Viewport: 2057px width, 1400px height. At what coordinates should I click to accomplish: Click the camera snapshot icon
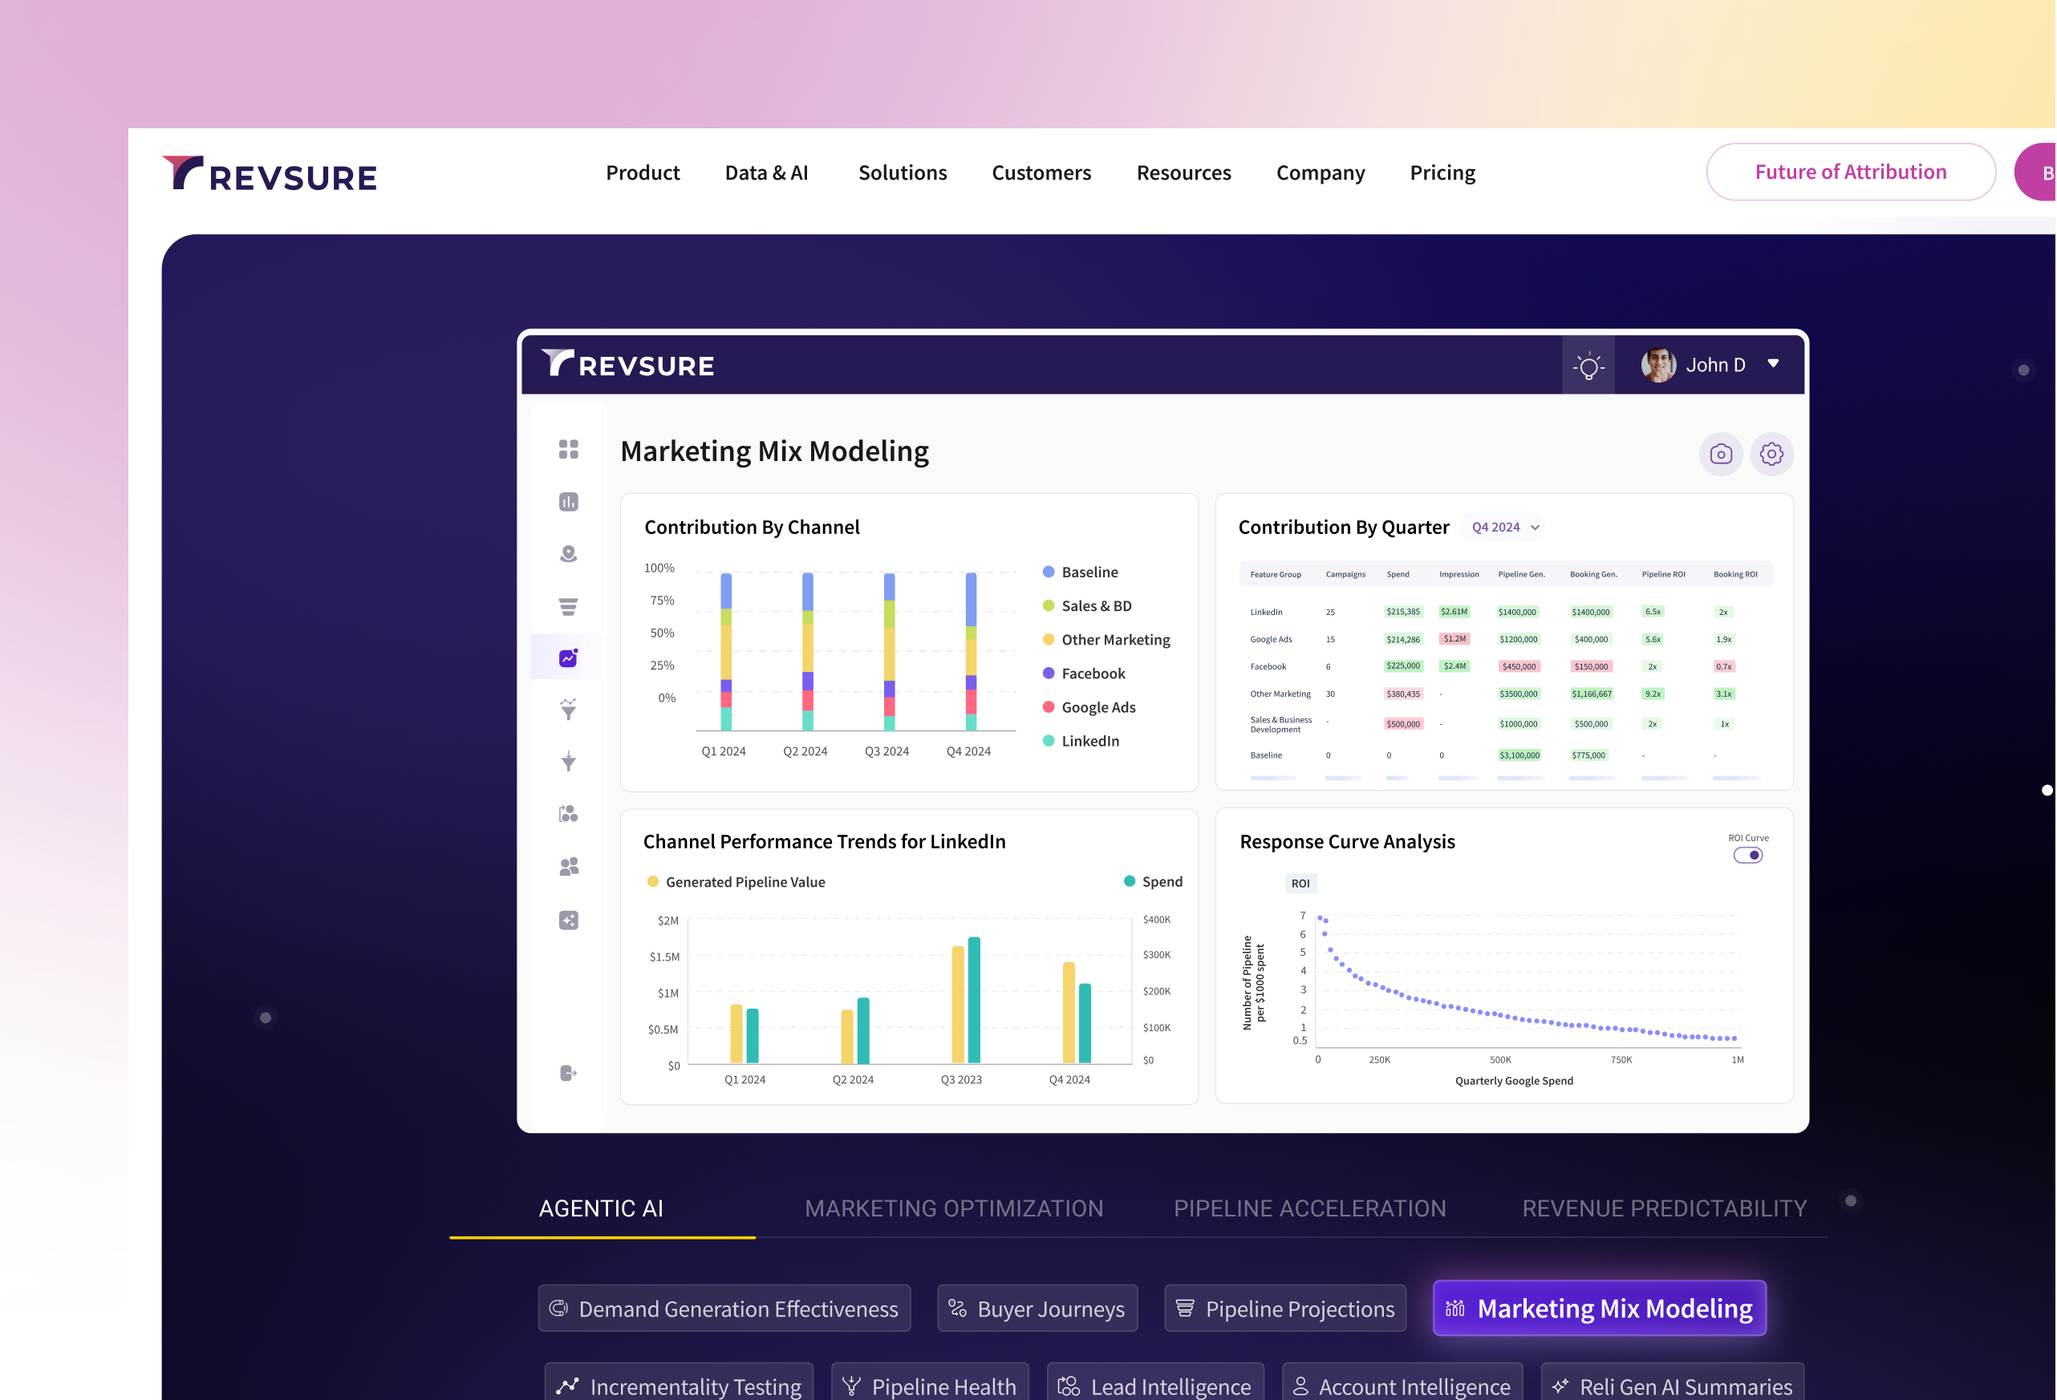point(1720,455)
